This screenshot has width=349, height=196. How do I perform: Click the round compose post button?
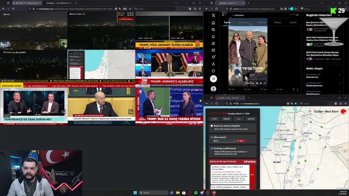[x=213, y=79]
